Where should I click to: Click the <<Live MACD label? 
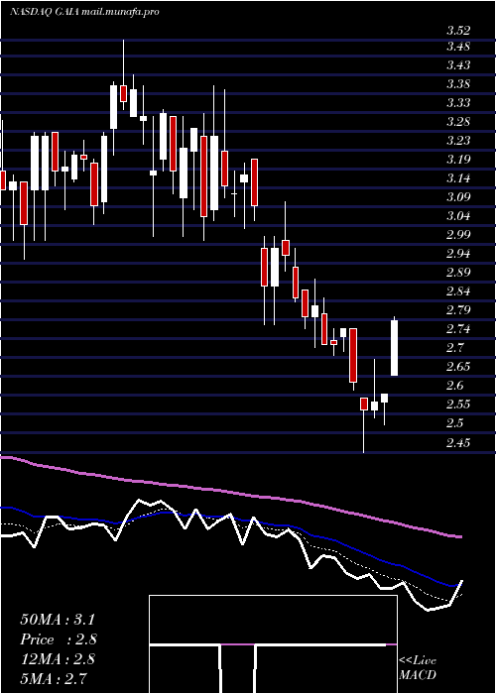pos(418,668)
